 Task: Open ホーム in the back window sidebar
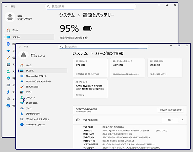click(x=29, y=30)
